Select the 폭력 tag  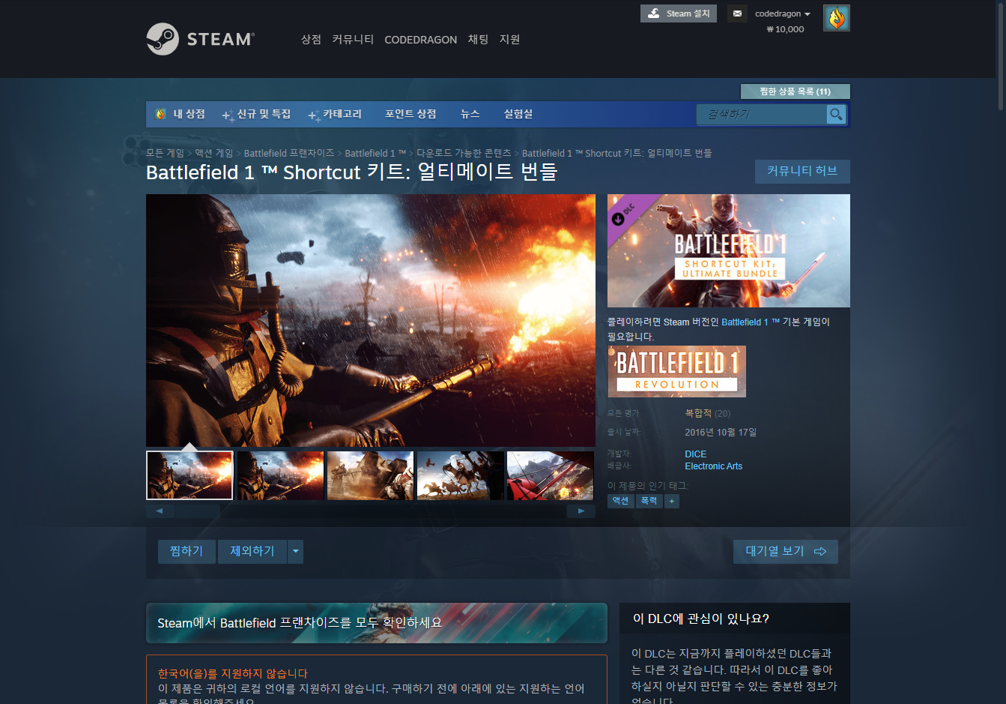click(x=649, y=501)
